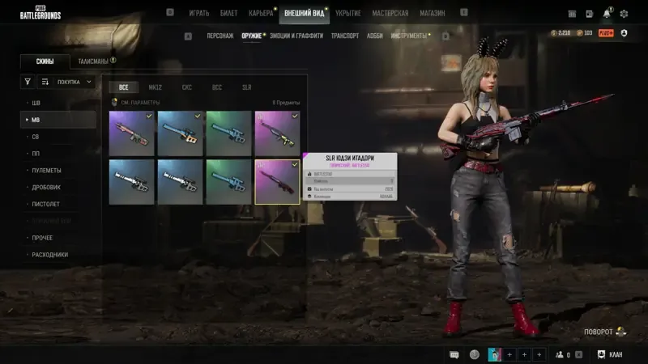The height and width of the screenshot is (364, 648).
Task: Open the clan shield icon
Action: (x=601, y=354)
